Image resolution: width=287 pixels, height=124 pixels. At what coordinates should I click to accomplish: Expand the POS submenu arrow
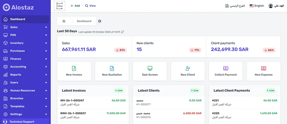46,35
